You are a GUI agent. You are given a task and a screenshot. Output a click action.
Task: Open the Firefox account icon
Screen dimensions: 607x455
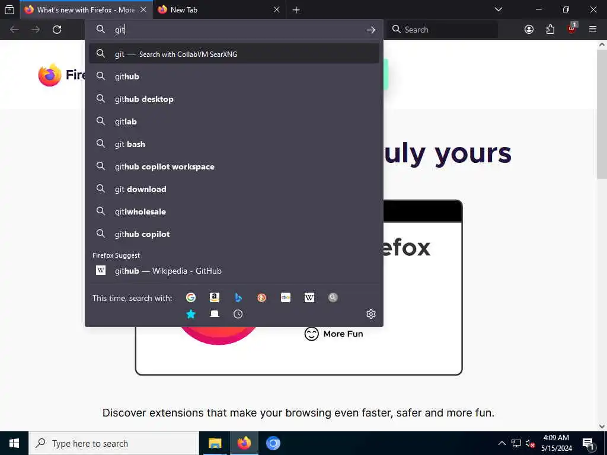point(529,30)
